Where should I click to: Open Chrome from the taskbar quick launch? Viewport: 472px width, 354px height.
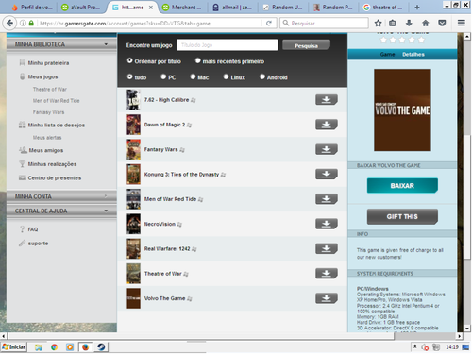54,347
